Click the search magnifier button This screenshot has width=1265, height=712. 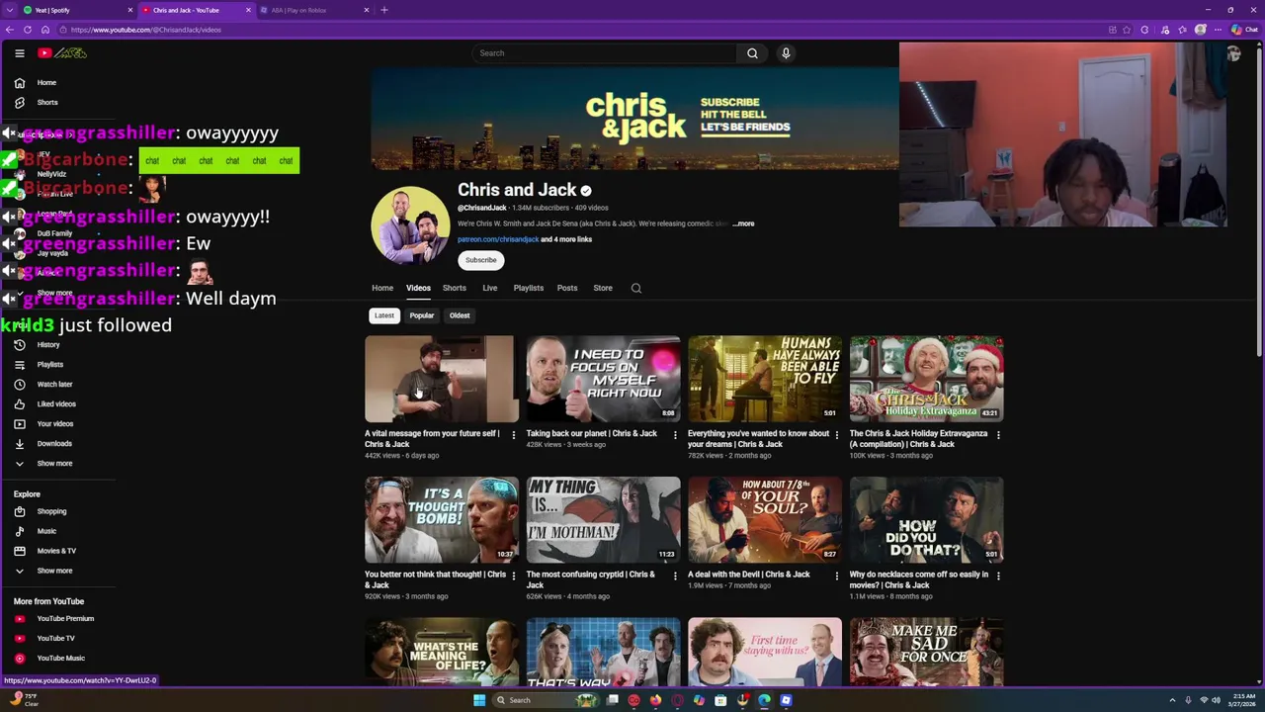(752, 53)
